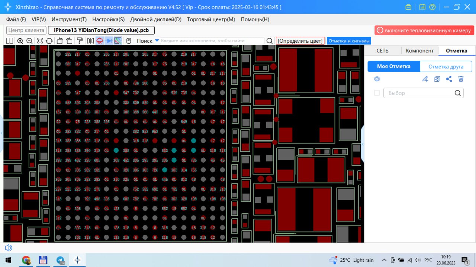Open the Инструмент(T) menu
This screenshot has height=267, width=476.
tap(69, 19)
